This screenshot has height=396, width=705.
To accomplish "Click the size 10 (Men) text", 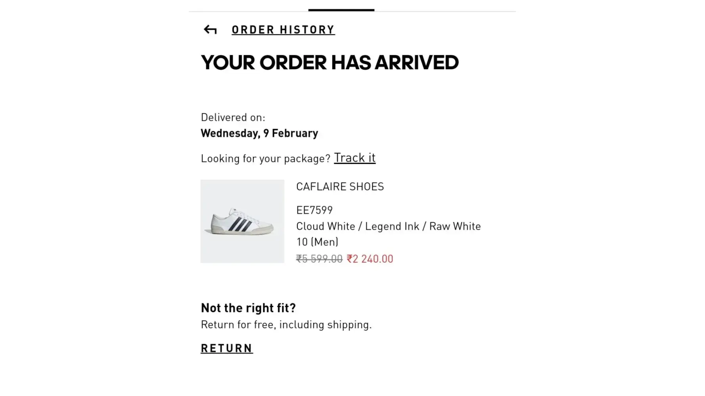I will (x=317, y=242).
